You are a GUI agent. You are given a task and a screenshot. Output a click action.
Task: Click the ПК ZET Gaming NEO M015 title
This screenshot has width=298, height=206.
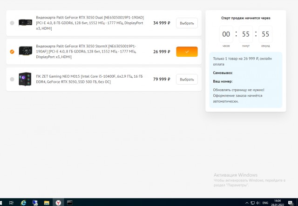pos(89,79)
